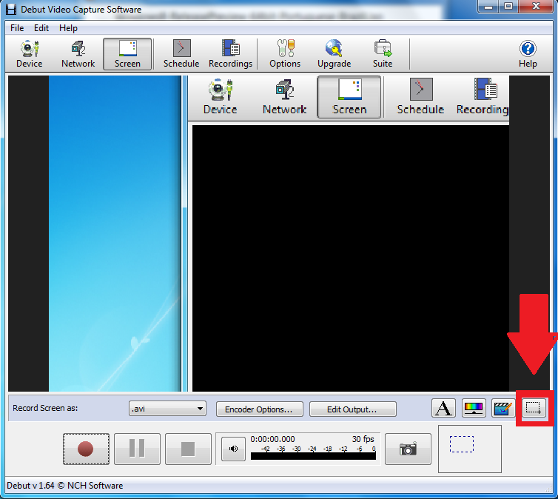Image resolution: width=558 pixels, height=499 pixels.
Task: Open the Options dialog
Action: coord(285,54)
